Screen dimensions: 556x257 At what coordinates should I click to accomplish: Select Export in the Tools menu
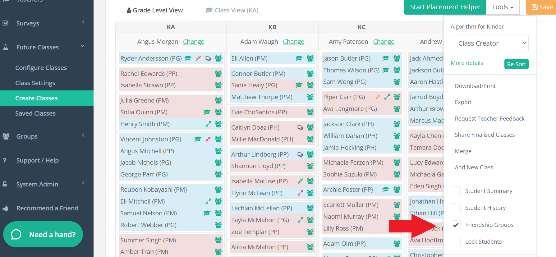pyautogui.click(x=463, y=102)
